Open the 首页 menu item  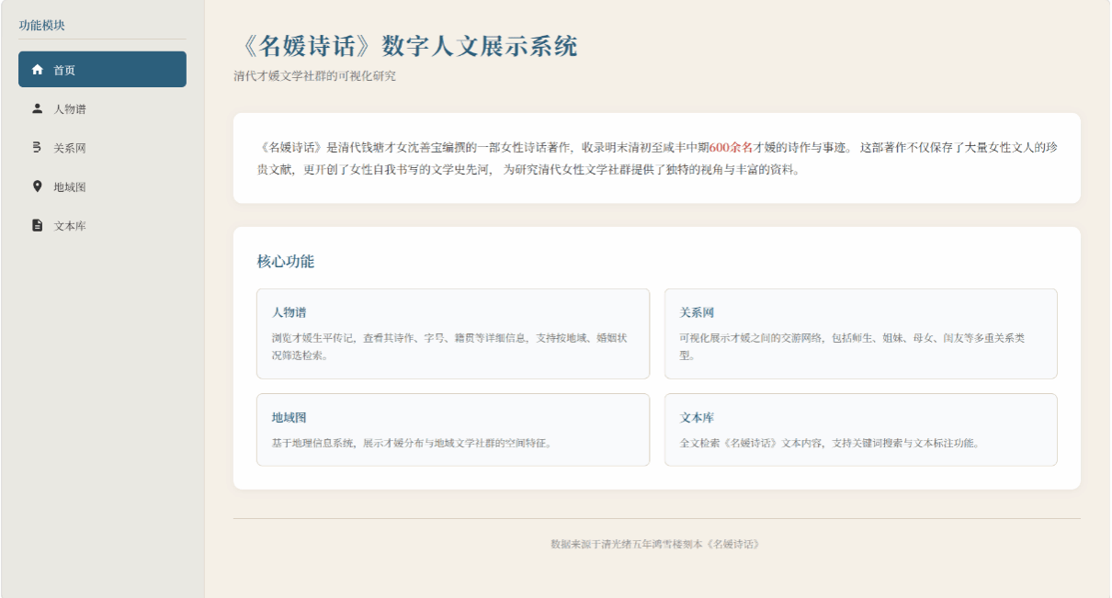[102, 70]
